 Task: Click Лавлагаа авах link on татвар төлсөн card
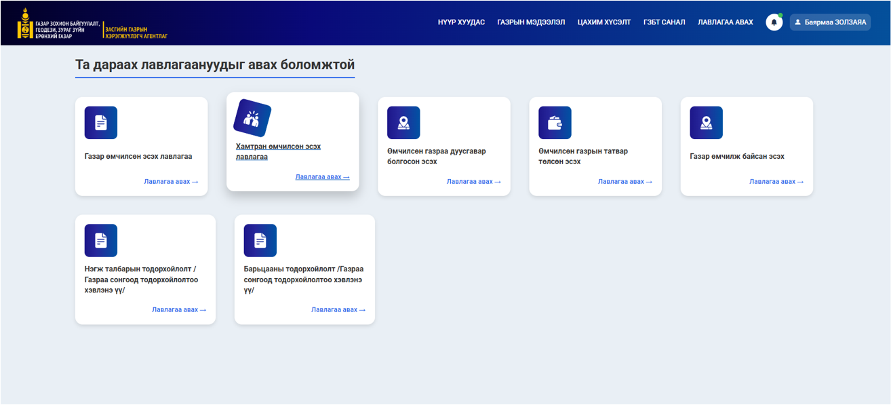point(625,182)
